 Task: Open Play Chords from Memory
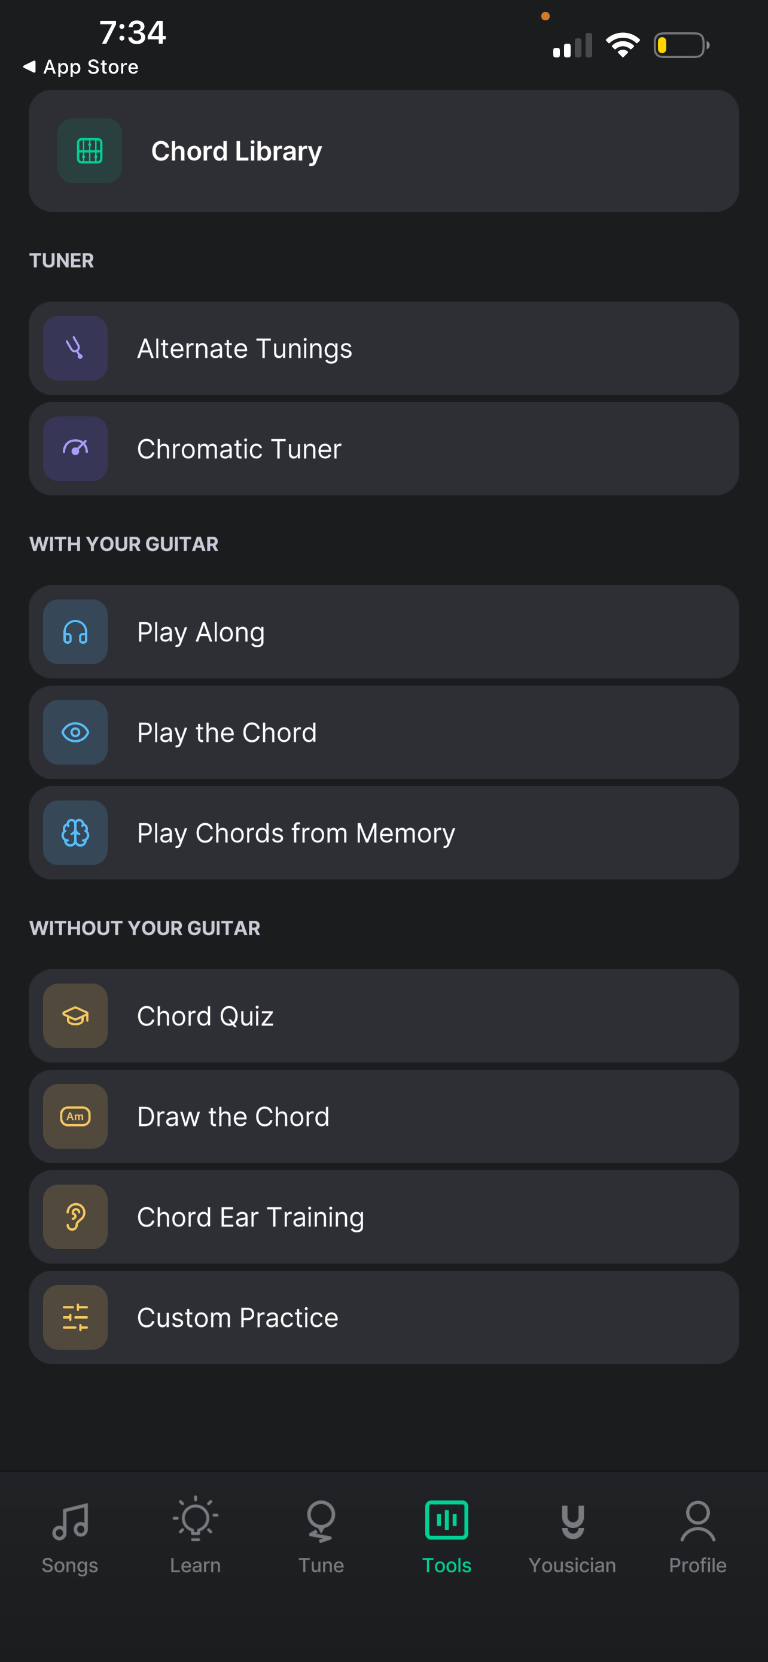383,833
